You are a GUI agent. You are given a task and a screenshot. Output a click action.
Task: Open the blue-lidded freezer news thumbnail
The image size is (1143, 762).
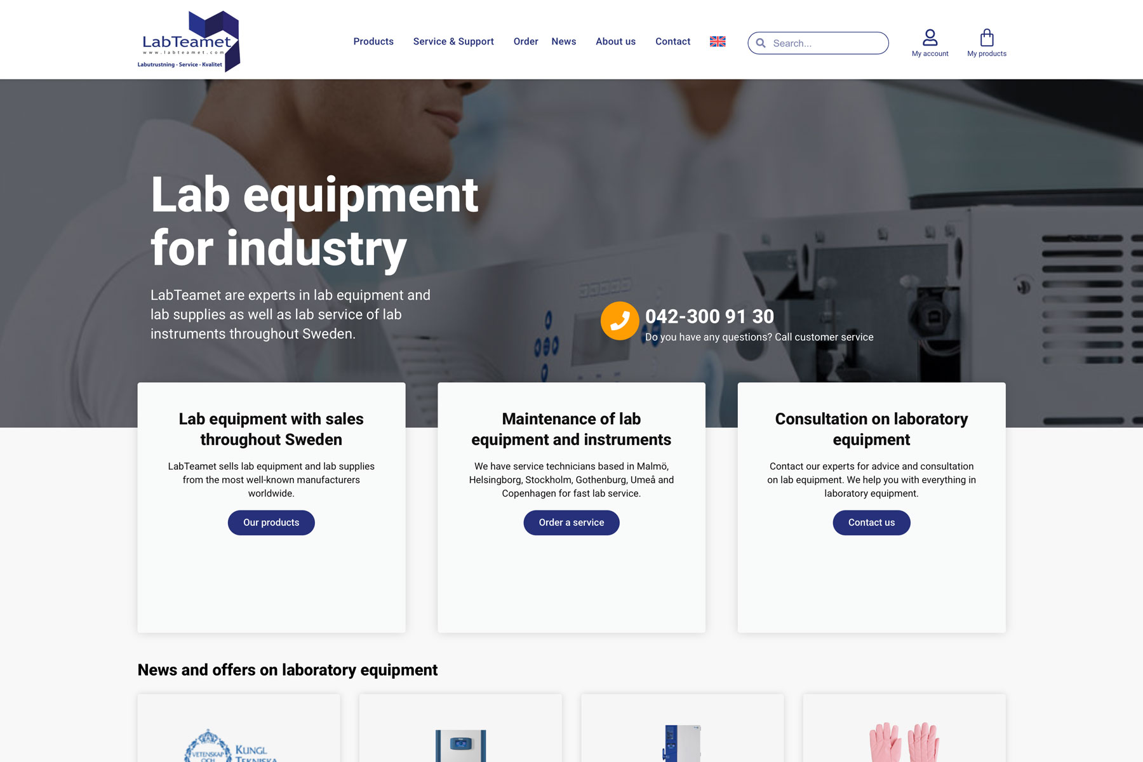pos(460,744)
